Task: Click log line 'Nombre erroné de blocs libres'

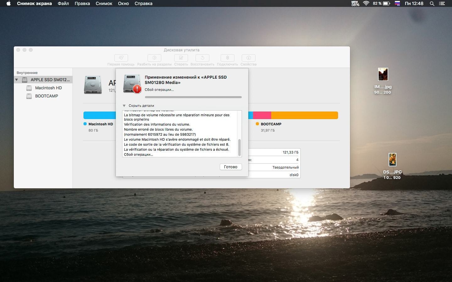Action: point(158,129)
